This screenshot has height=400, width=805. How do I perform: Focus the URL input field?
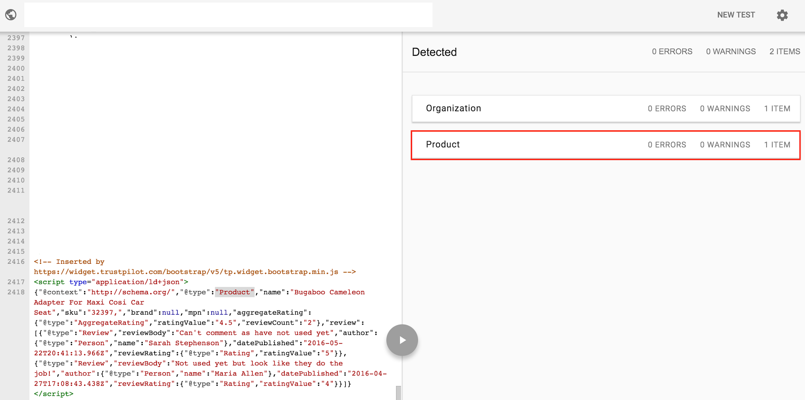pyautogui.click(x=228, y=15)
